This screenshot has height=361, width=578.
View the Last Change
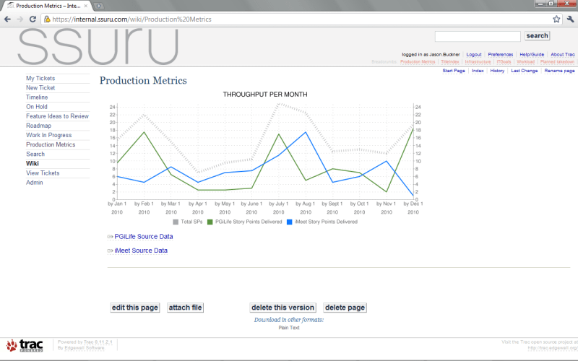(x=525, y=71)
